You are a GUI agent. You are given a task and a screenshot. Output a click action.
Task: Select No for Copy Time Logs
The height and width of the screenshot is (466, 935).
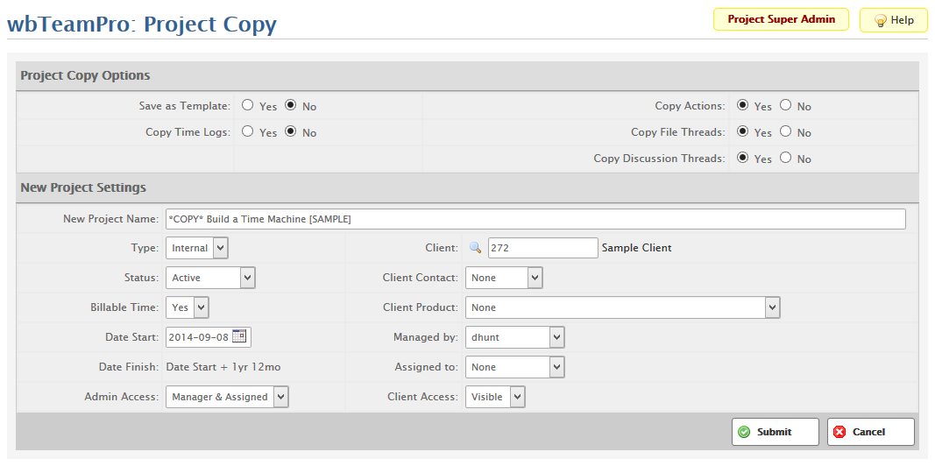(x=290, y=131)
